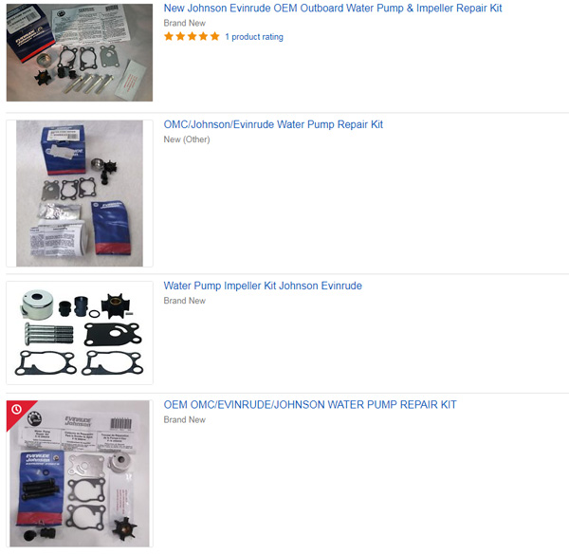The height and width of the screenshot is (554, 569).
Task: Click 'Brand New' under the first listing
Action: (185, 23)
